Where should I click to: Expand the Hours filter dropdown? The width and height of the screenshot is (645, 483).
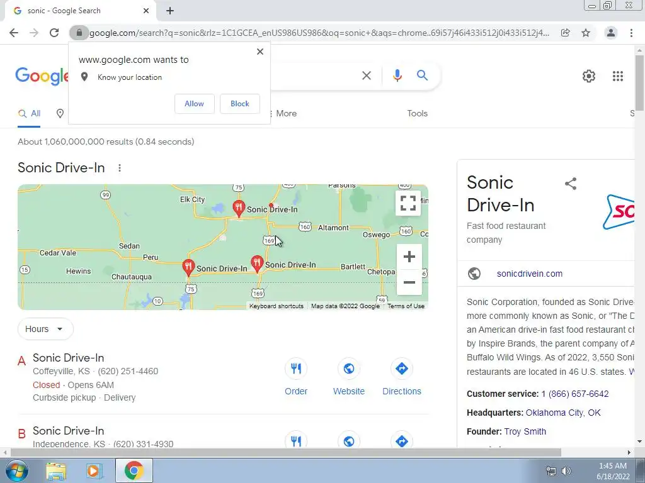coord(45,329)
